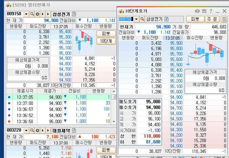229x158 pixels.
Task: Click the highlighted code field in 10단계호가
Action: [x=126, y=19]
